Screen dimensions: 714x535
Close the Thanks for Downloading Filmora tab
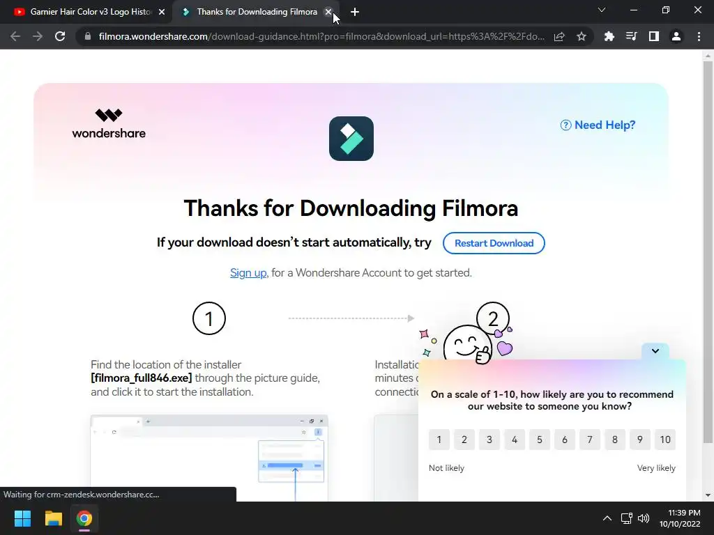click(328, 12)
